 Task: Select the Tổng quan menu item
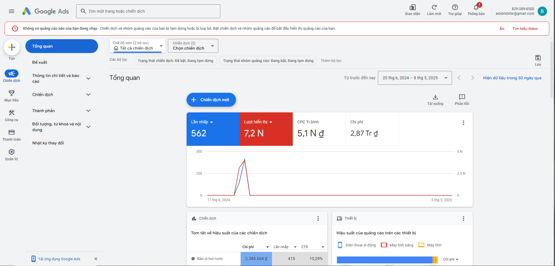point(62,46)
